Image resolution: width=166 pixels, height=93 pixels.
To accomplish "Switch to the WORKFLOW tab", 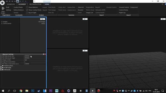I will tap(11, 4).
